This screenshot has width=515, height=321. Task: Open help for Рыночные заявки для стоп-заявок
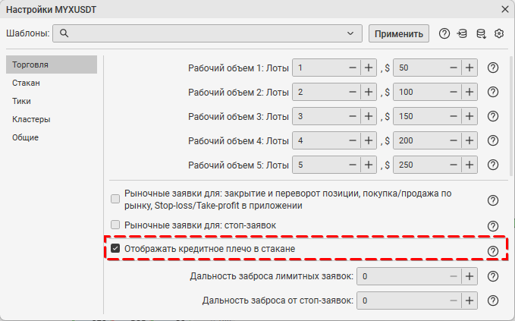click(493, 226)
